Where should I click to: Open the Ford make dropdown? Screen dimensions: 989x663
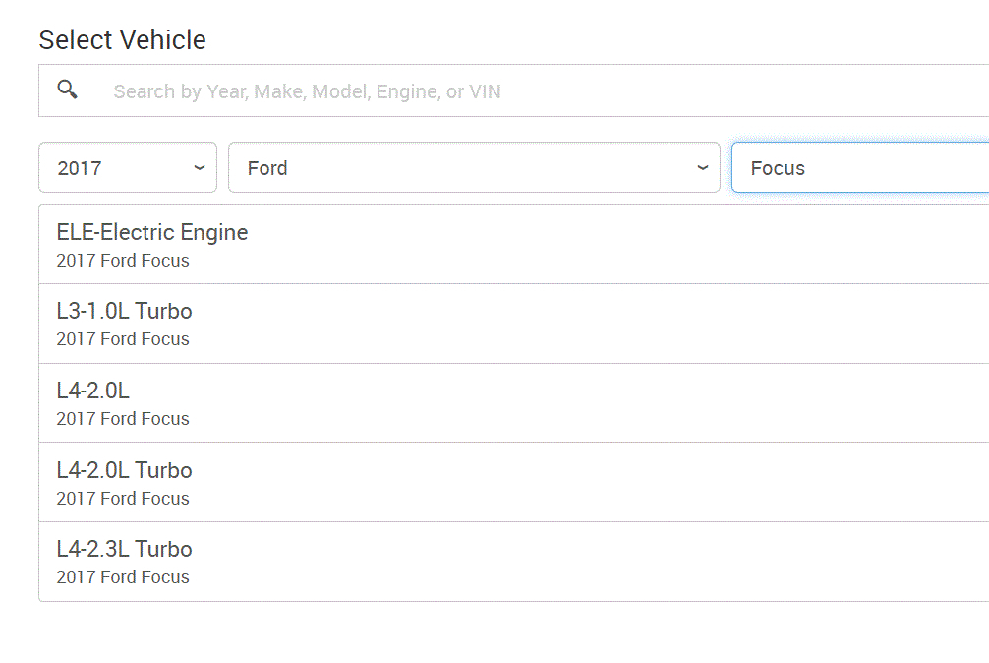[473, 168]
